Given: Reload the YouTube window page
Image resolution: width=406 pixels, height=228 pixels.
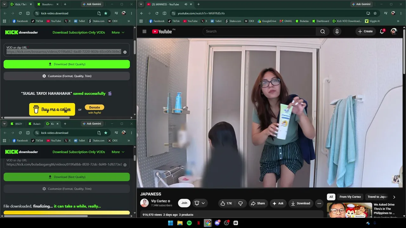Looking at the screenshot, I should [157, 13].
